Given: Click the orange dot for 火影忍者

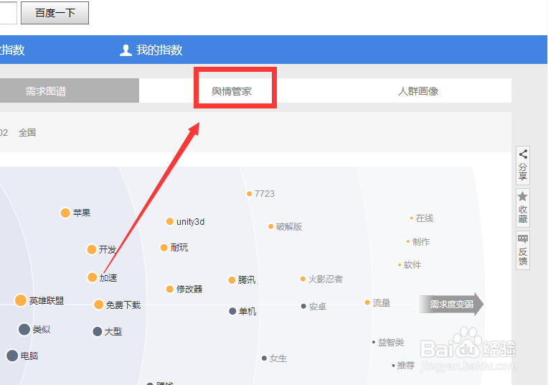Looking at the screenshot, I should [303, 279].
